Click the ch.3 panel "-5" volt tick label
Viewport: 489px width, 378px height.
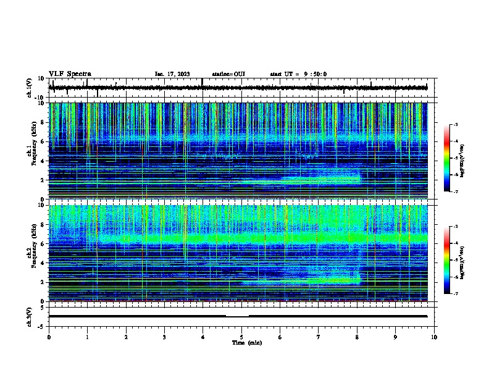41,327
